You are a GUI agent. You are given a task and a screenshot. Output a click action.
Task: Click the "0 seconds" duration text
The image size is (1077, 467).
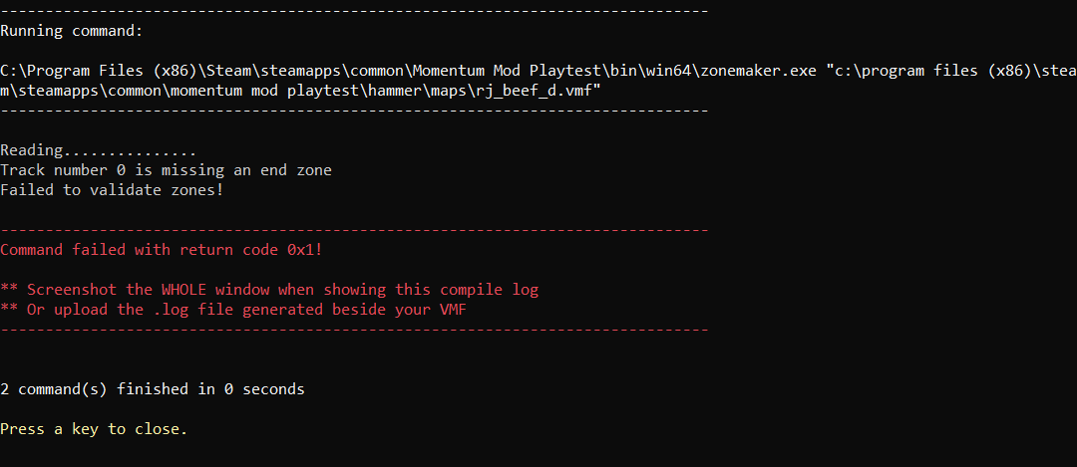point(264,389)
